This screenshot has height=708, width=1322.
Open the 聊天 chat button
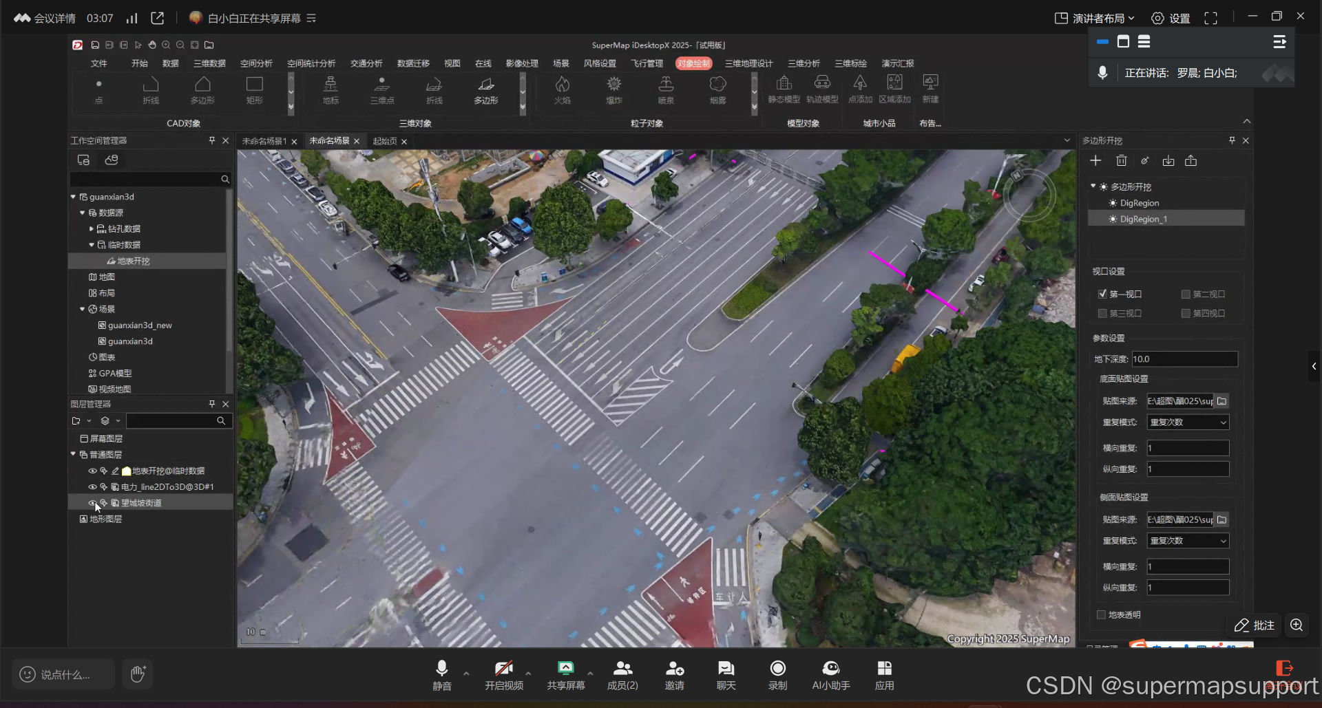point(726,675)
